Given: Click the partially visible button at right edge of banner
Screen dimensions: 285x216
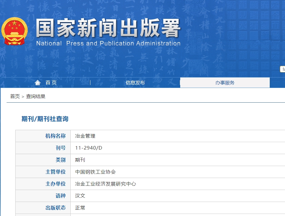Looking at the screenshot, I should [x=283, y=69].
